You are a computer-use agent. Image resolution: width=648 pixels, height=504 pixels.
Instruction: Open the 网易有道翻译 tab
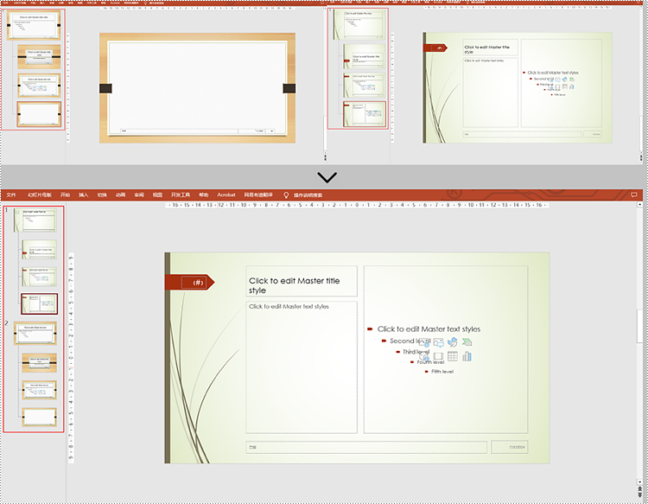point(258,195)
